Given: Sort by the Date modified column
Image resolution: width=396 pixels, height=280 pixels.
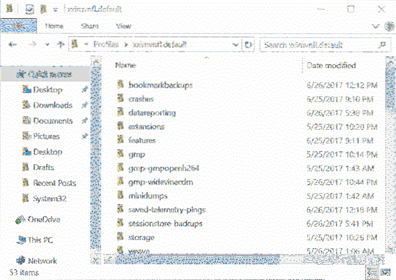Looking at the screenshot, I should [331, 66].
